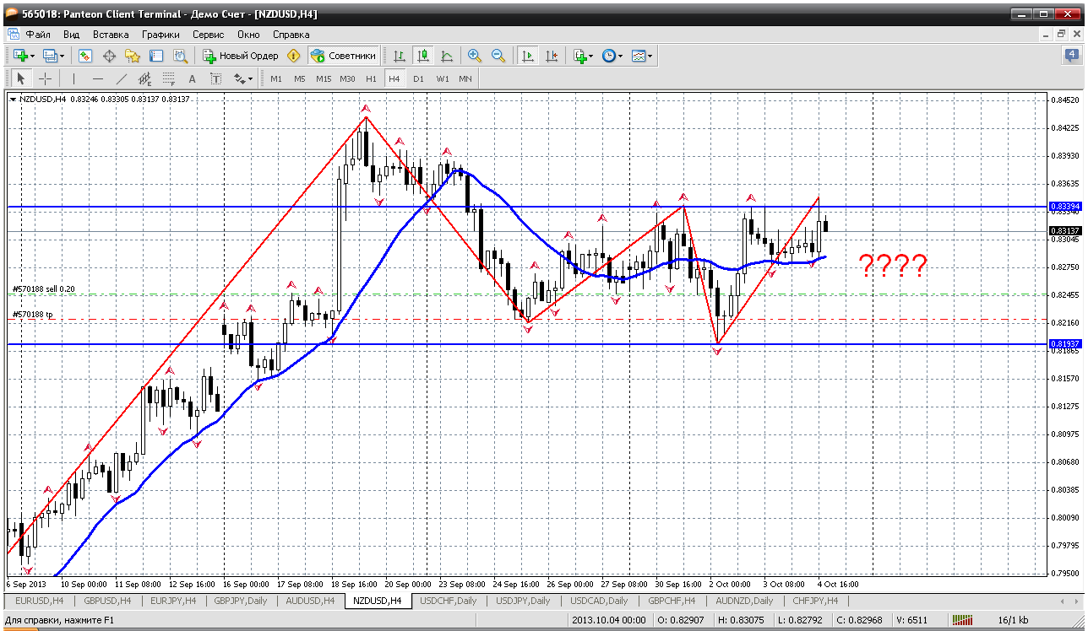Click the Новый Ордер button
Image resolution: width=1088 pixels, height=631 pixels.
tap(241, 56)
